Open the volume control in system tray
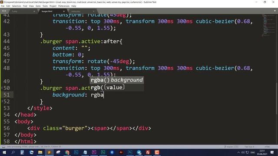This screenshot has width=278, height=156. [243, 152]
